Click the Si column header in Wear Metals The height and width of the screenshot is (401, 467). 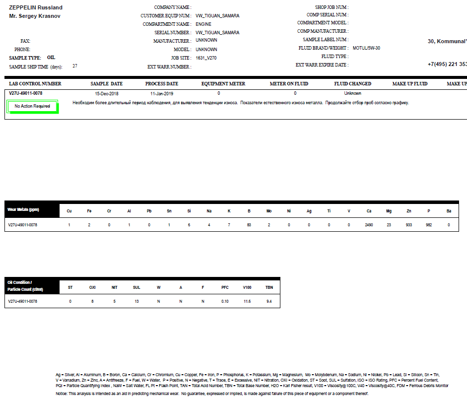(189, 211)
